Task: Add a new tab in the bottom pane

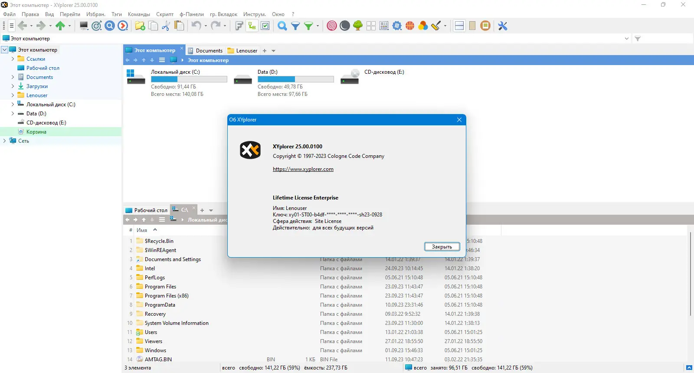Action: pos(202,210)
